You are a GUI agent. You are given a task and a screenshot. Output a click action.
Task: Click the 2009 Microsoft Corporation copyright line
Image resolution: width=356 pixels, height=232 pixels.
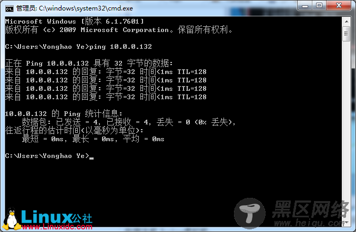119,30
